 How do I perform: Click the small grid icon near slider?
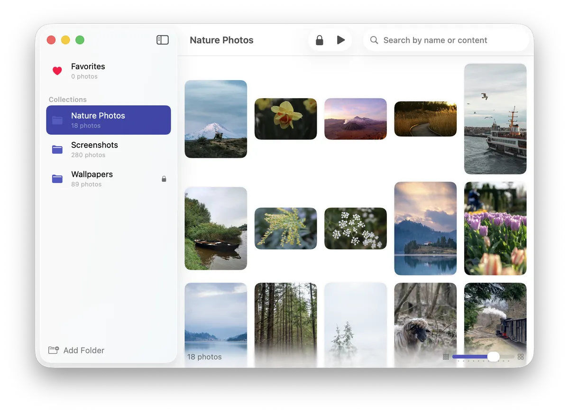(x=446, y=357)
